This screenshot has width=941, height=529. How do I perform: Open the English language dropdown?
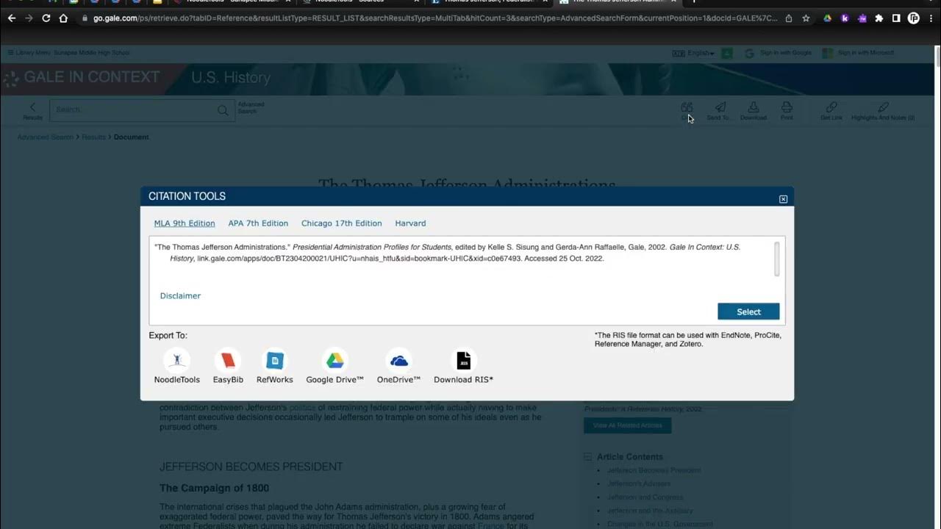tap(693, 53)
